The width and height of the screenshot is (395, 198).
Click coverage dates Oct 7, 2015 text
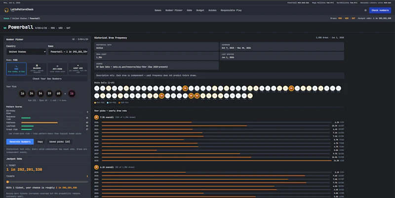pyautogui.click(x=236, y=48)
